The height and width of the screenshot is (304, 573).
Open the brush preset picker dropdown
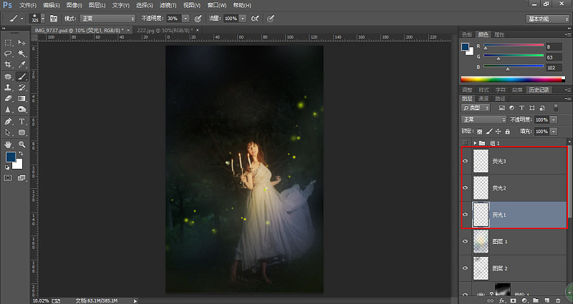(43, 19)
